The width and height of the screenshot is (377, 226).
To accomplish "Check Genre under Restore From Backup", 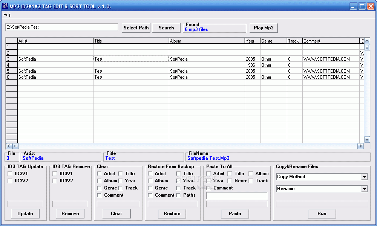I will pos(150,188).
